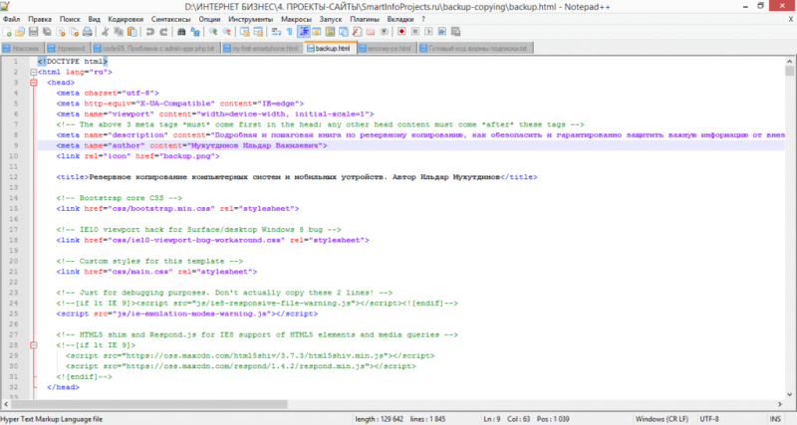Click the Stop Recording macro icon
This screenshot has height=425, width=797.
coord(414,32)
